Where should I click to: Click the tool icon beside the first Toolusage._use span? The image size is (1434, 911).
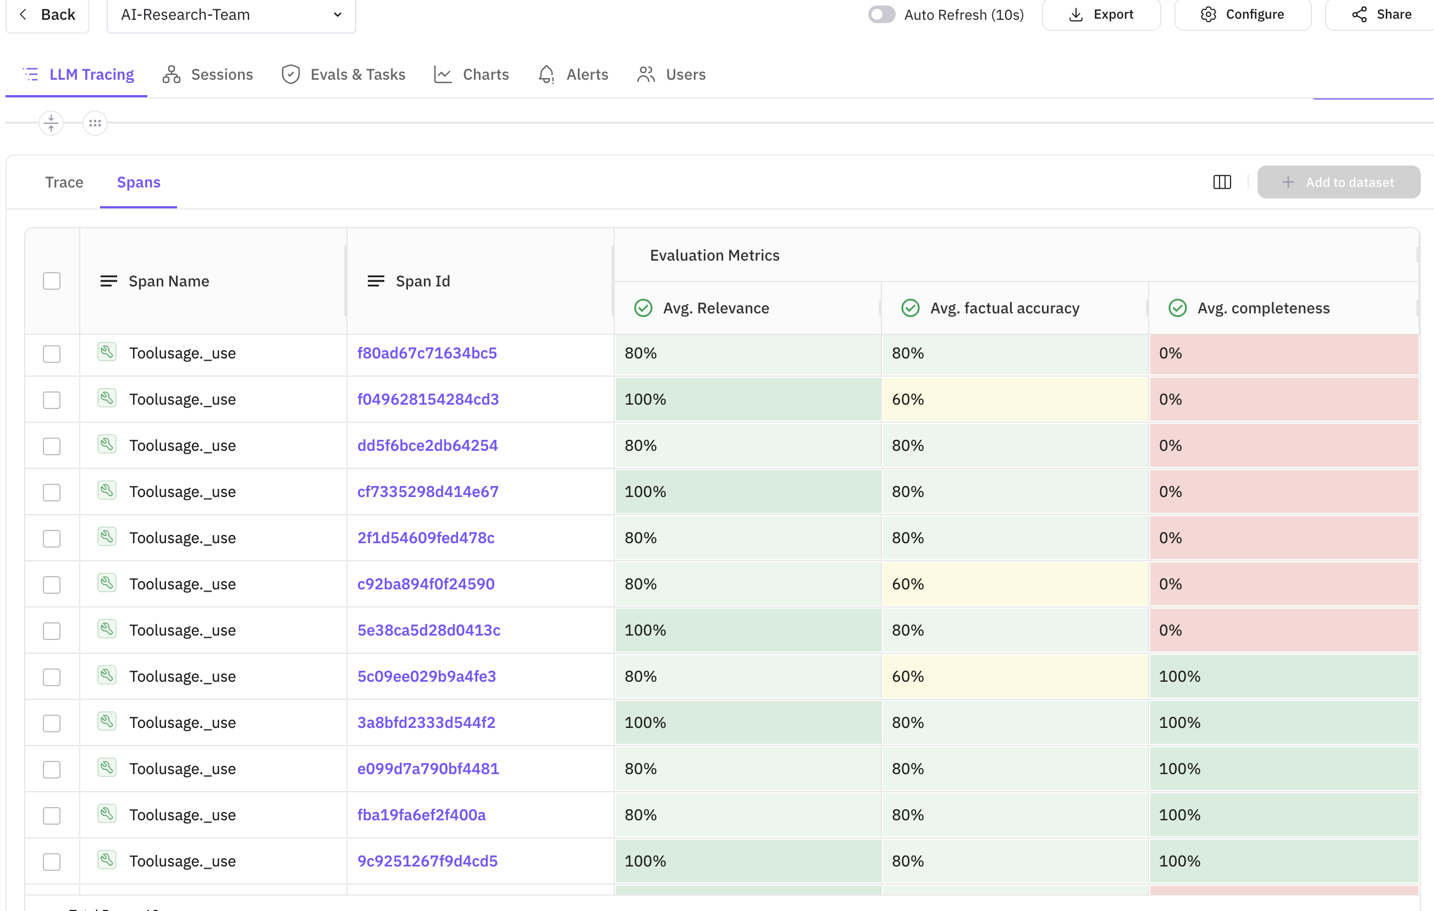[107, 352]
